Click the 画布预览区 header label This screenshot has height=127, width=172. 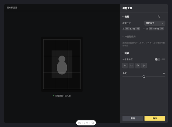click(x=12, y=8)
